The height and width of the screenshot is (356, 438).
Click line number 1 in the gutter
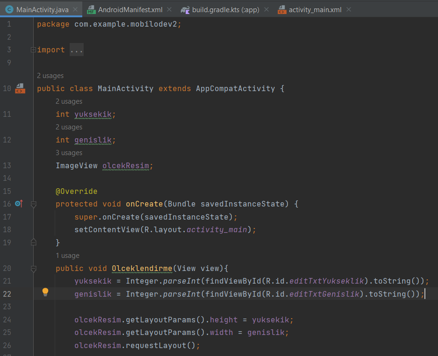click(x=9, y=24)
